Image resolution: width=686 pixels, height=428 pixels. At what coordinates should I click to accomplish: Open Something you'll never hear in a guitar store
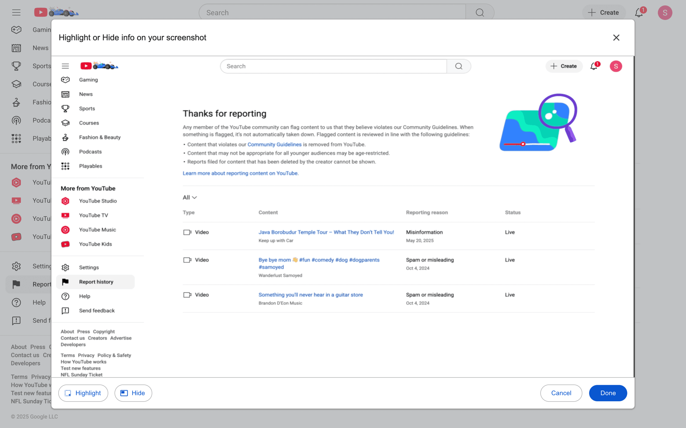pos(311,295)
